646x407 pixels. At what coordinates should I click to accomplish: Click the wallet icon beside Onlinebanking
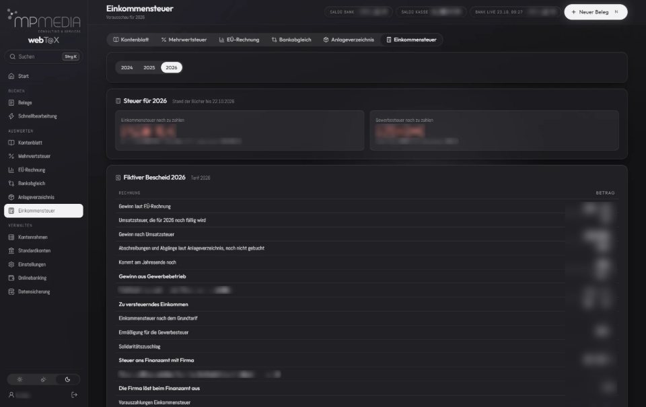[x=11, y=278]
